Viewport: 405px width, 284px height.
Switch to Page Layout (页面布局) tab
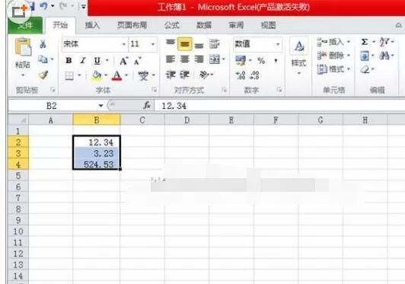pyautogui.click(x=132, y=25)
